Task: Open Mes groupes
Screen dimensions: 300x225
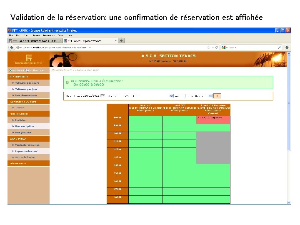Action: [23, 132]
